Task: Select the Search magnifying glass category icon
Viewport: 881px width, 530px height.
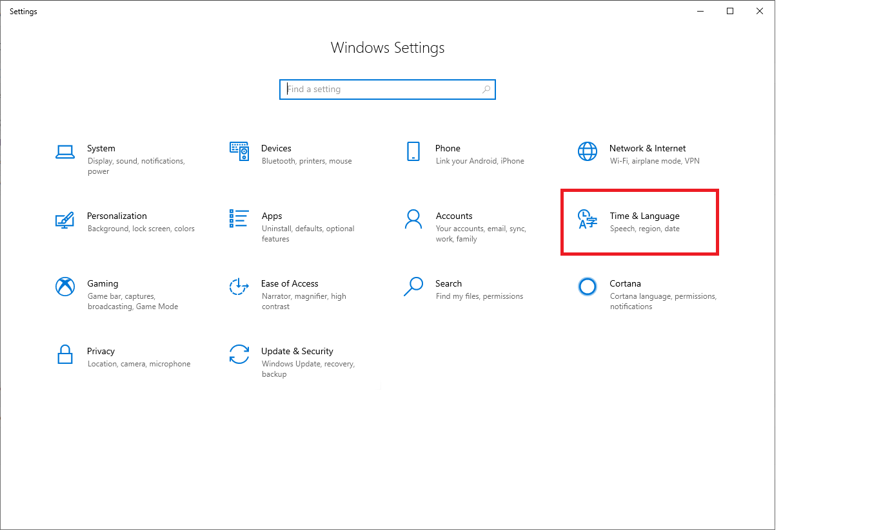Action: [x=413, y=287]
